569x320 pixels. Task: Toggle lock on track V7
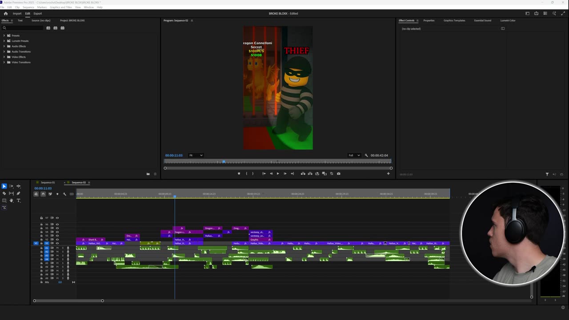click(41, 218)
